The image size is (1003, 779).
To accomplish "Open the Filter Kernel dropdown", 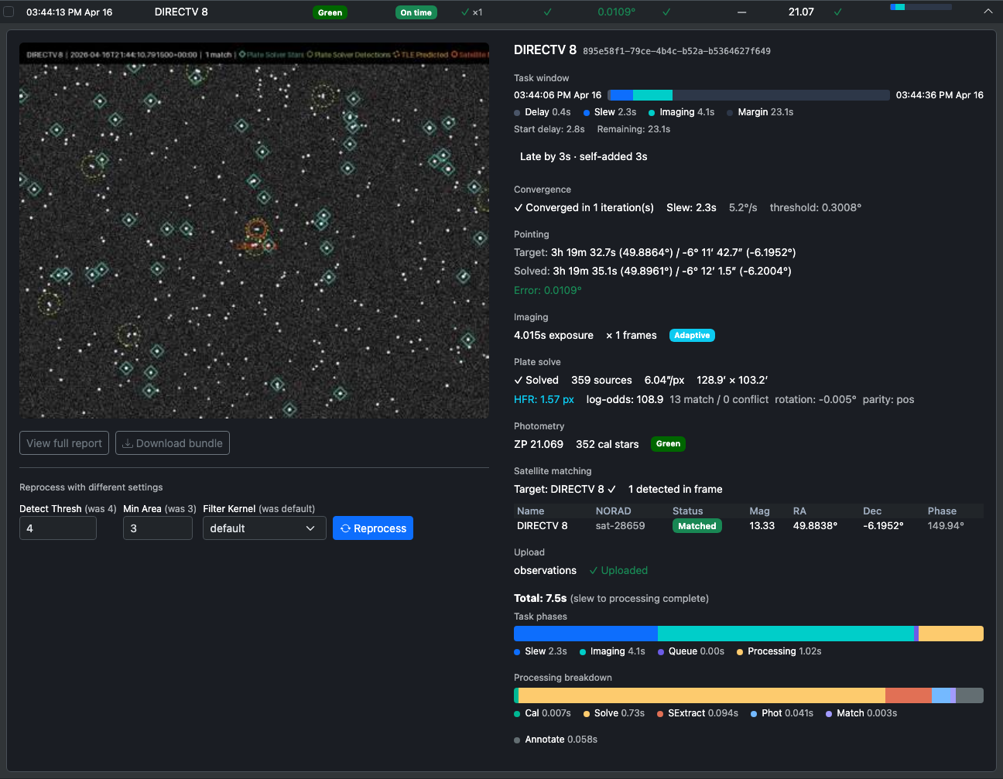I will click(265, 528).
